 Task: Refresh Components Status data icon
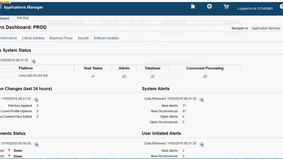pos(36,144)
